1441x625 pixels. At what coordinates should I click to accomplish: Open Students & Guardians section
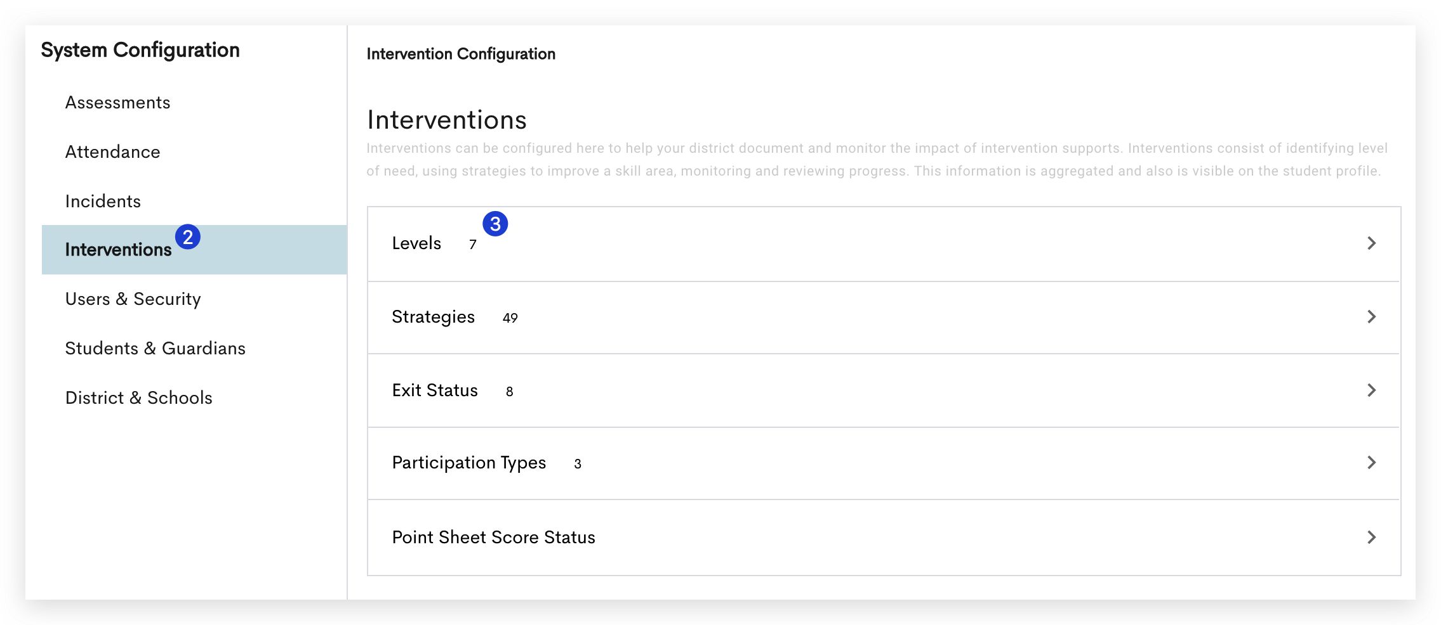click(155, 349)
